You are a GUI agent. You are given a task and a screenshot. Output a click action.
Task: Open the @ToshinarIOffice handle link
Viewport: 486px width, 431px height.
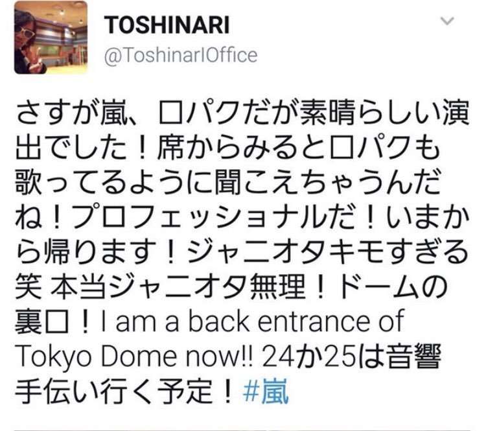click(181, 56)
